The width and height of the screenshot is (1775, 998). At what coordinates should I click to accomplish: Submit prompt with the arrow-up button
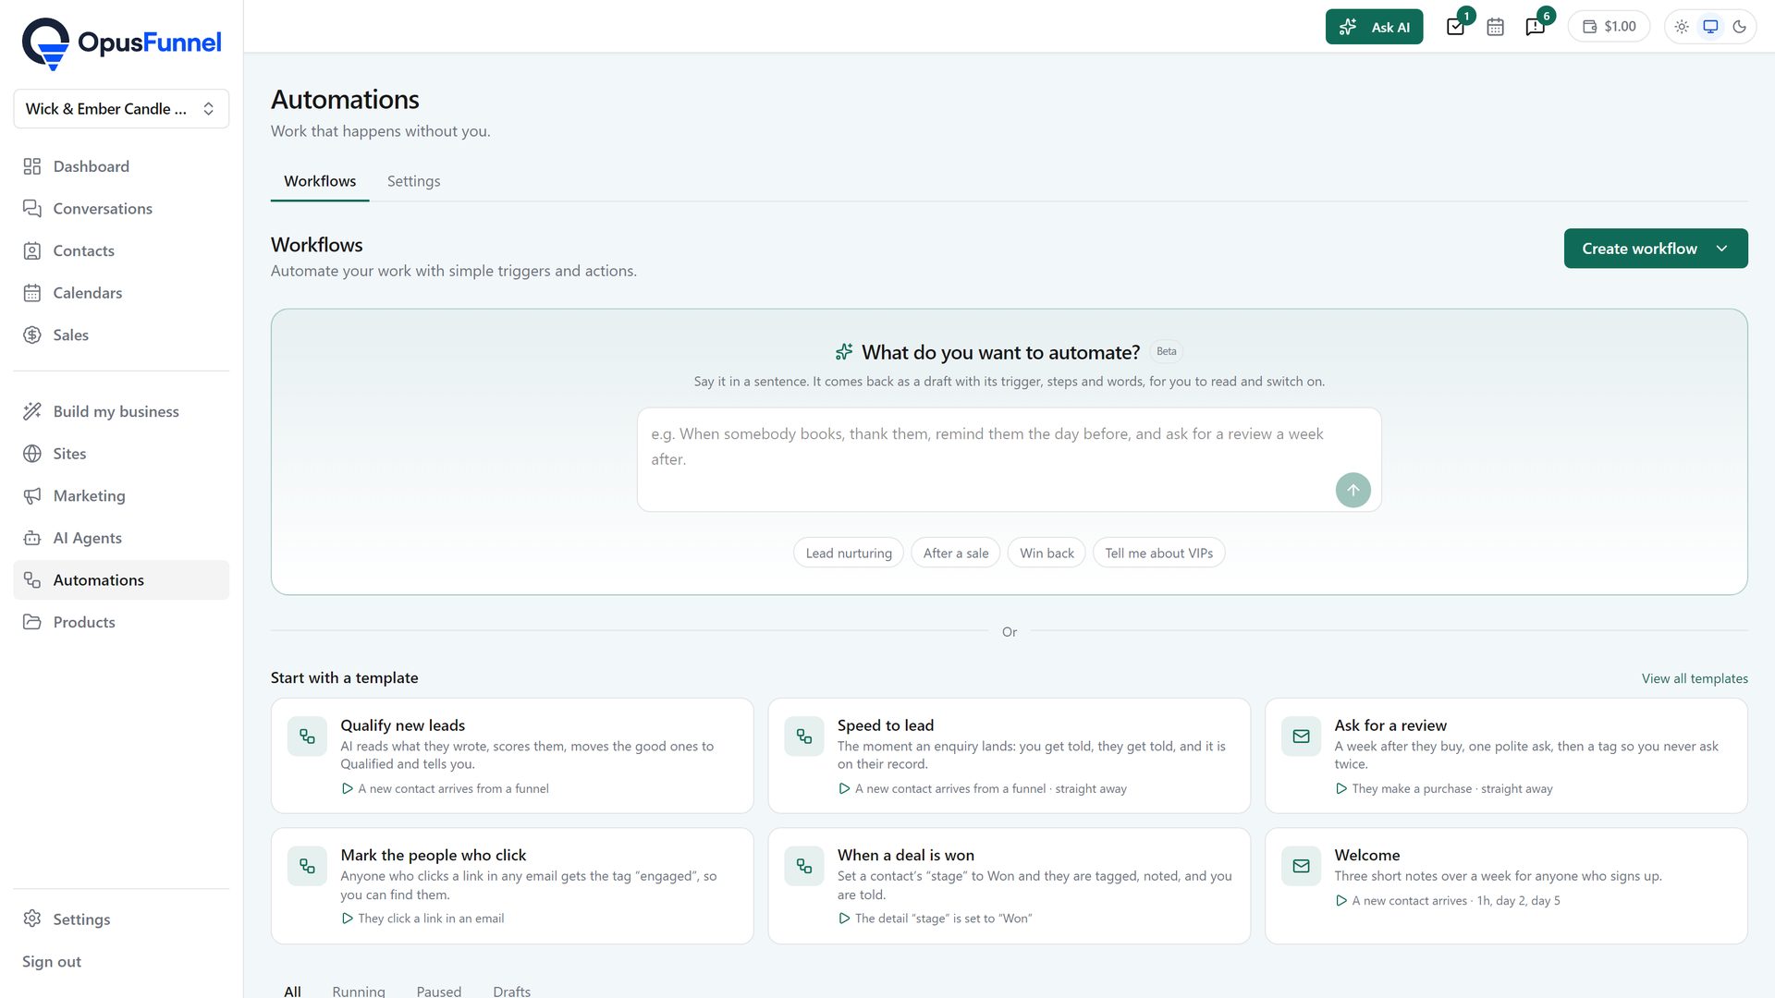(x=1353, y=490)
